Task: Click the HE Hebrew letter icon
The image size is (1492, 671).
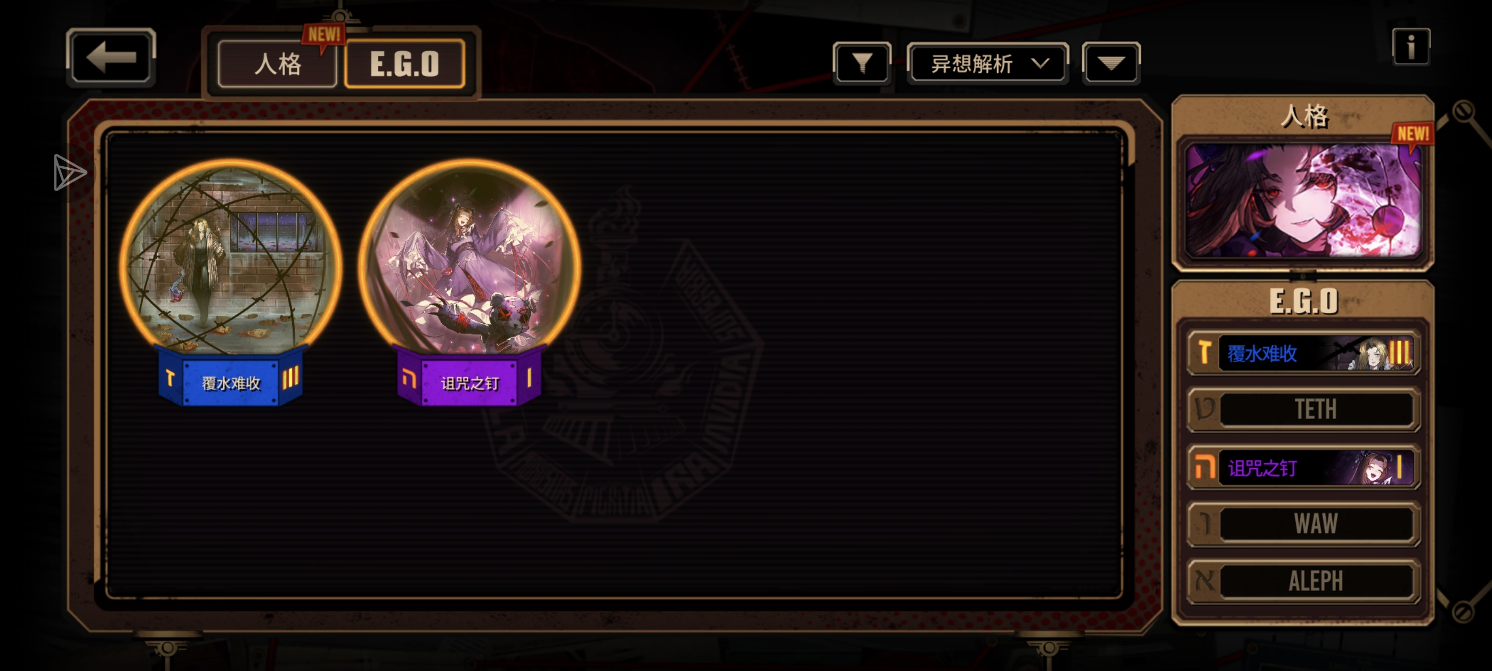Action: point(1205,467)
